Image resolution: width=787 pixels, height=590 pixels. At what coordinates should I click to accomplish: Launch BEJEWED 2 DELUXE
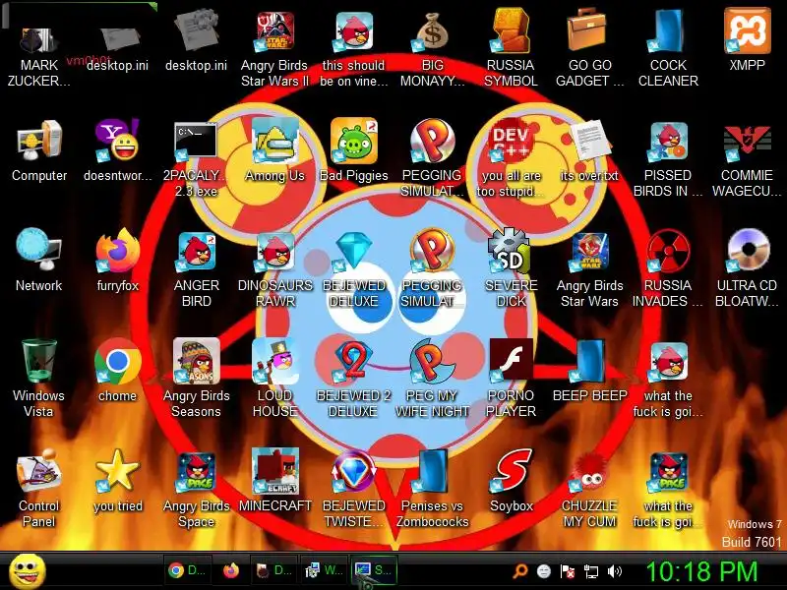pos(354,361)
